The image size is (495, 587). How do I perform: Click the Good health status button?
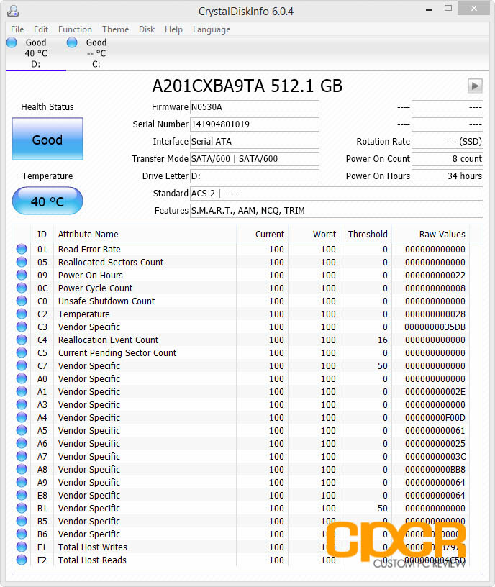[47, 139]
